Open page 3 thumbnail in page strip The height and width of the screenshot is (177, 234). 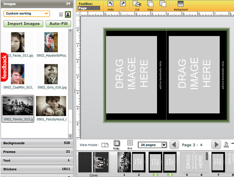(155, 162)
